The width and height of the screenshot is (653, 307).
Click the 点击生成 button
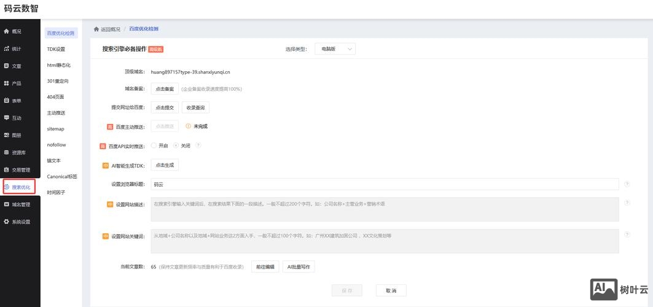click(x=165, y=165)
